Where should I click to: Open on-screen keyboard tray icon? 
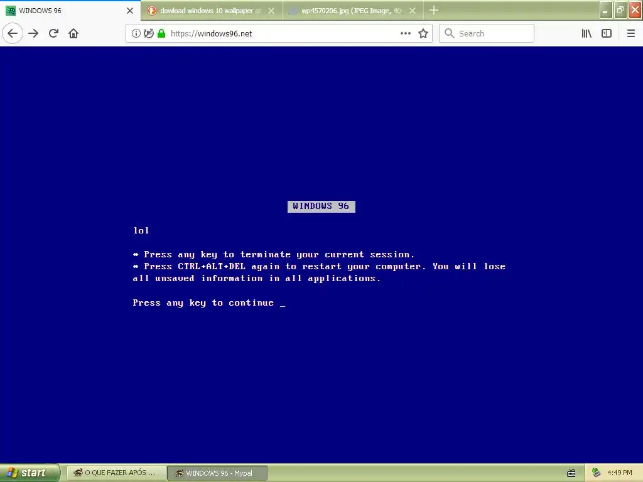pos(571,473)
